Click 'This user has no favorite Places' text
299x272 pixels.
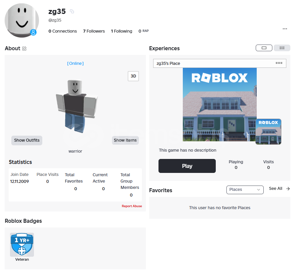tap(220, 208)
